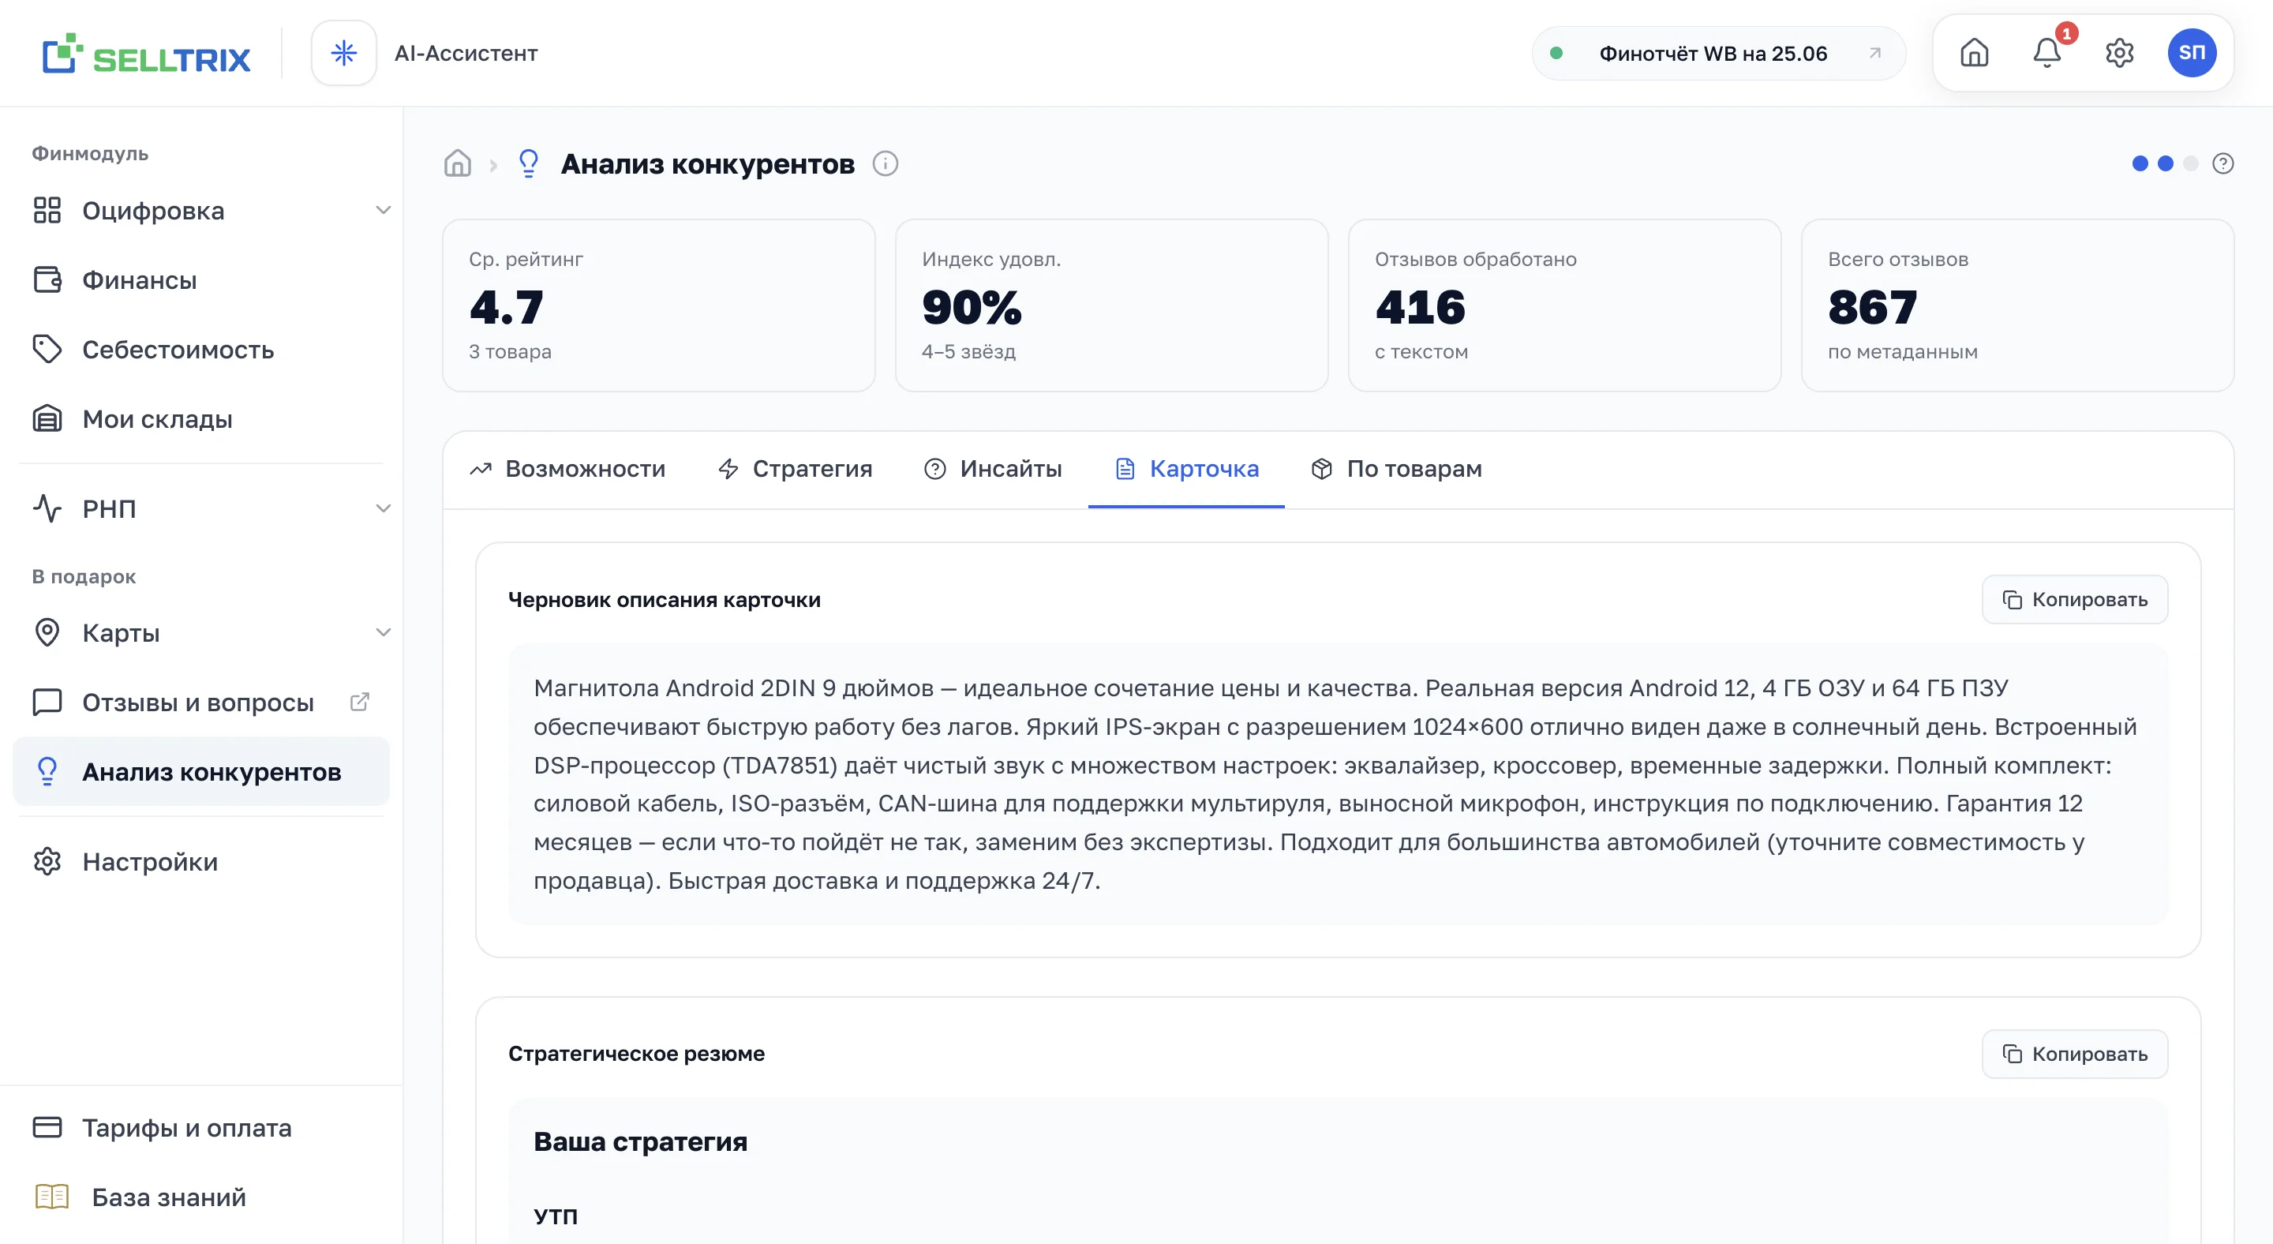This screenshot has width=2273, height=1244.
Task: Click the Оцифровка grid icon
Action: 47,210
